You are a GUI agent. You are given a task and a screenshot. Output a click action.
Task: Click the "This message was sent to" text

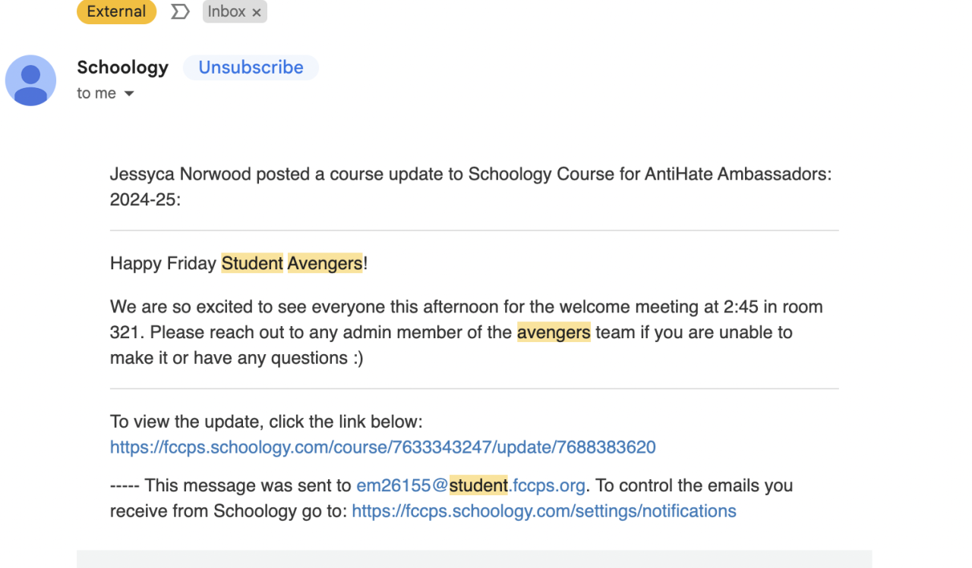click(248, 485)
